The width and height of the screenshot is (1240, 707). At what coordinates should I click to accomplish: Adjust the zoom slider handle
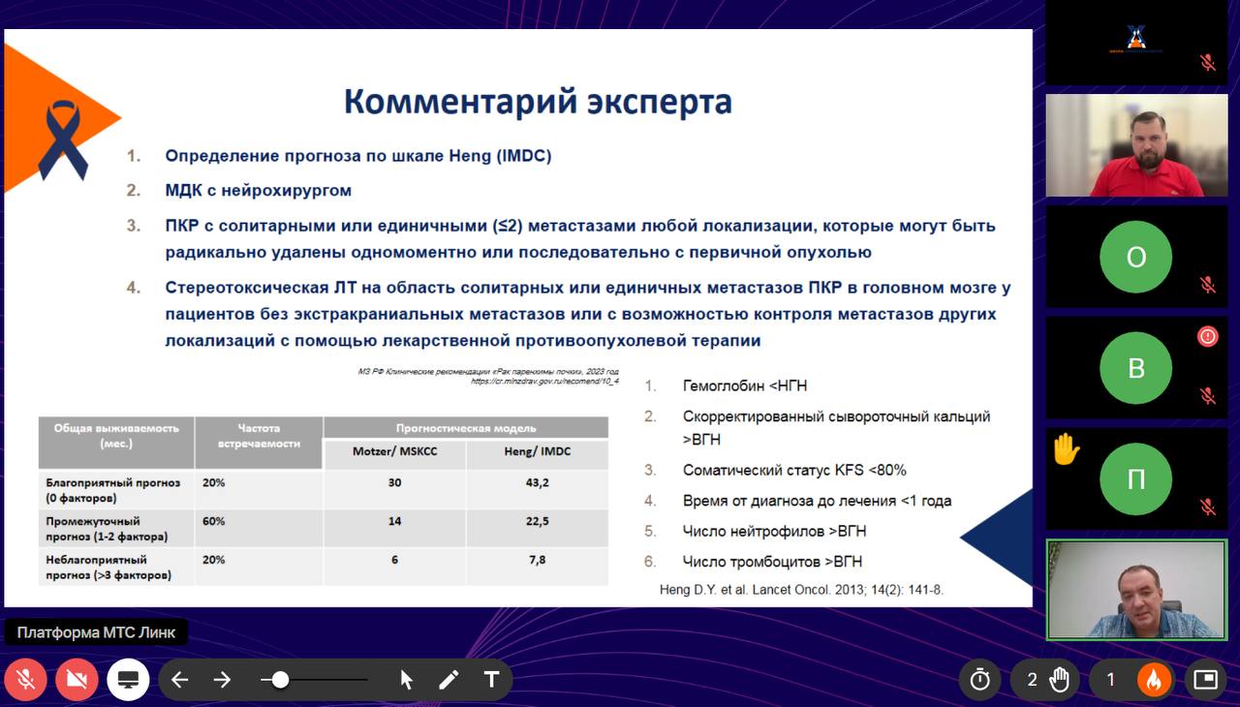(x=280, y=680)
